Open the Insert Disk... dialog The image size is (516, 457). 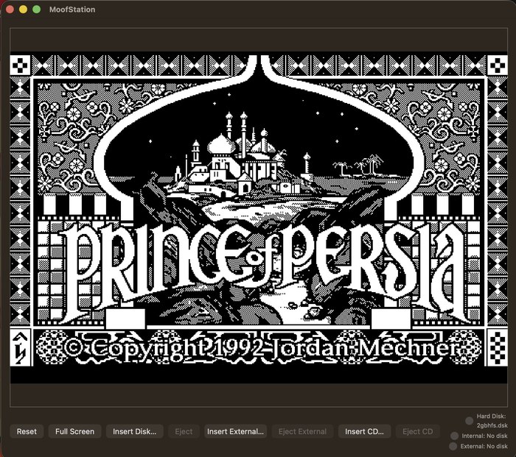(x=135, y=431)
